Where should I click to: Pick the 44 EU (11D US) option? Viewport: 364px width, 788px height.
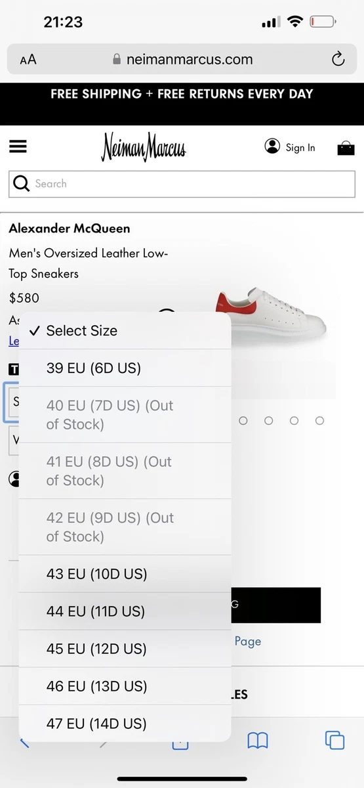(x=125, y=611)
